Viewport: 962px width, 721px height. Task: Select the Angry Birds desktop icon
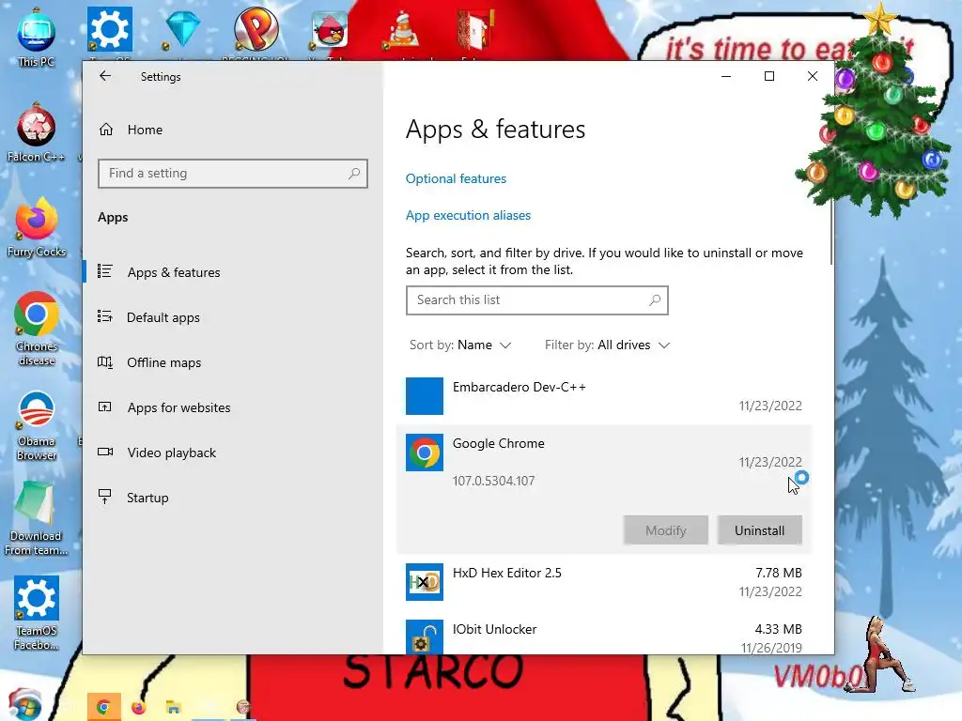(x=330, y=29)
